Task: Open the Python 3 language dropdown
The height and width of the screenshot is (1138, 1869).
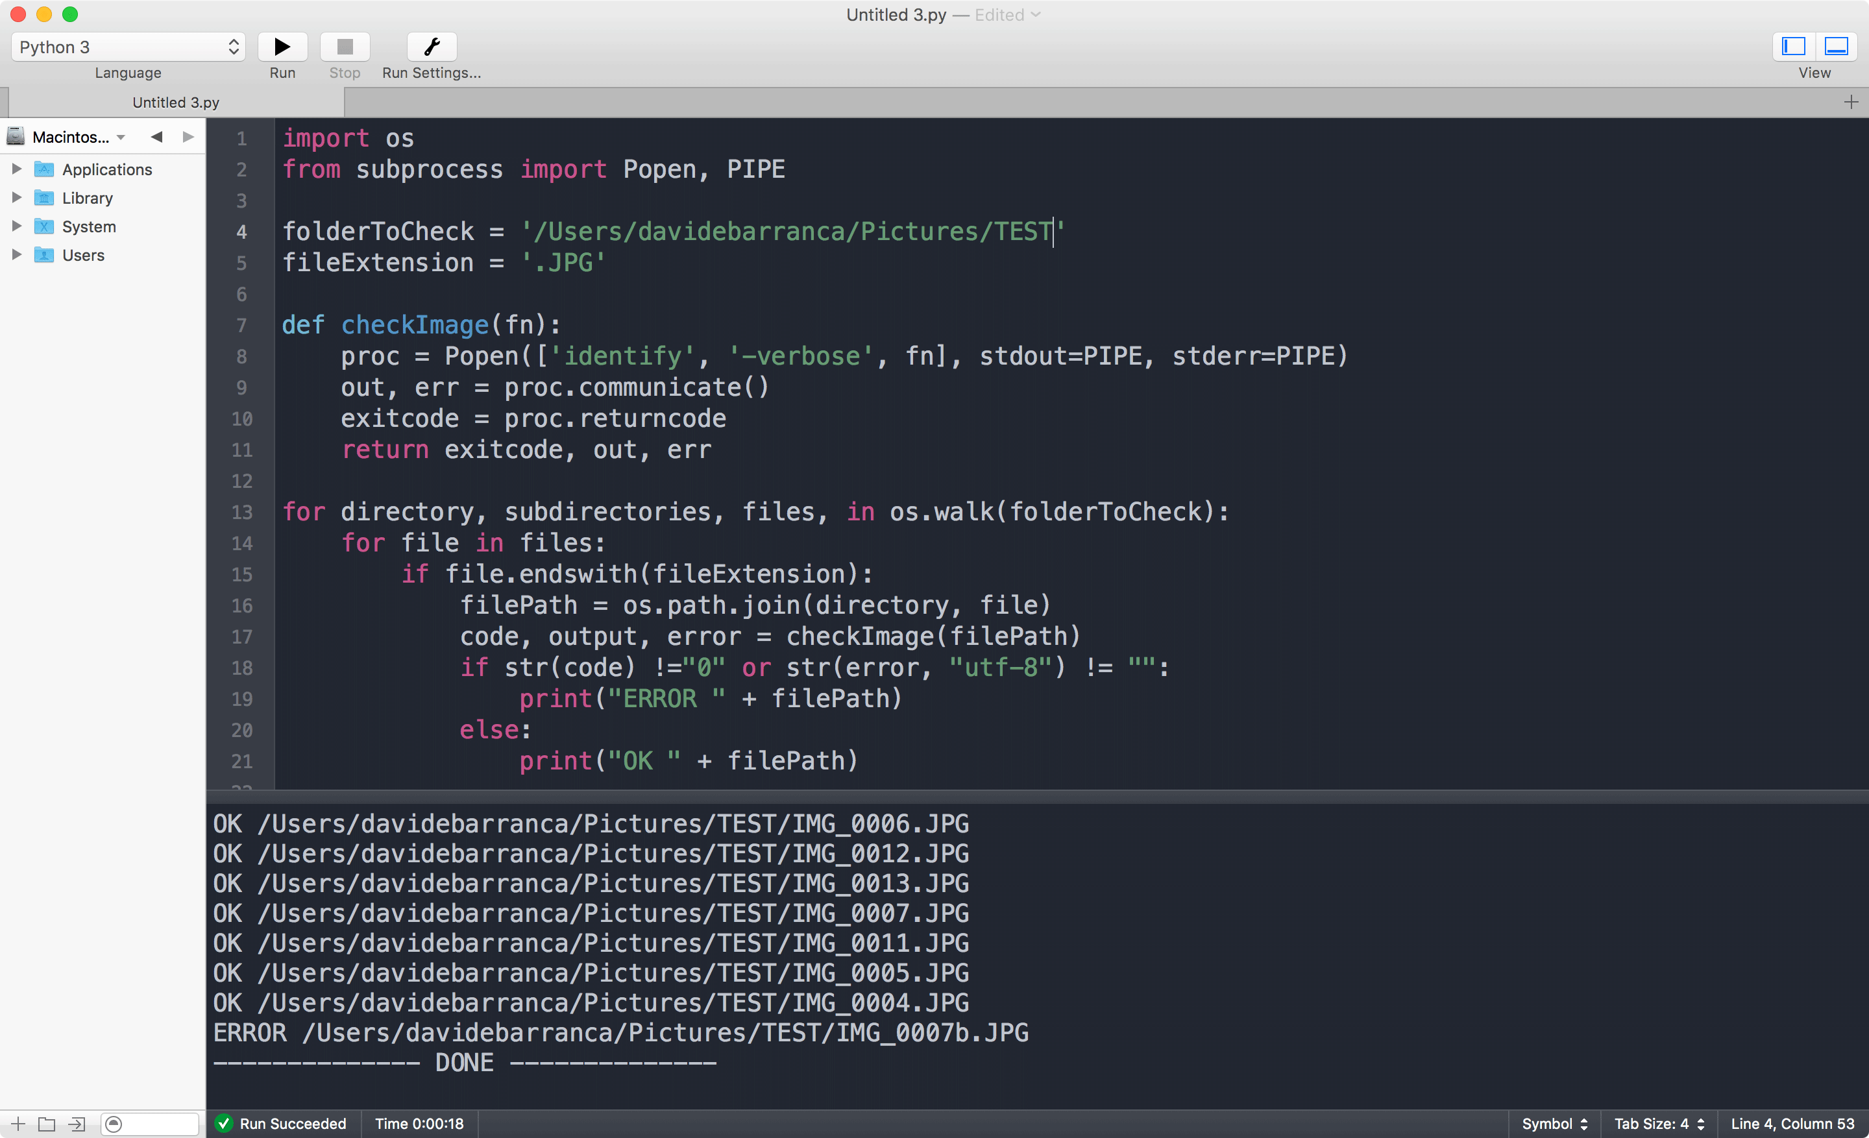Action: pyautogui.click(x=127, y=46)
